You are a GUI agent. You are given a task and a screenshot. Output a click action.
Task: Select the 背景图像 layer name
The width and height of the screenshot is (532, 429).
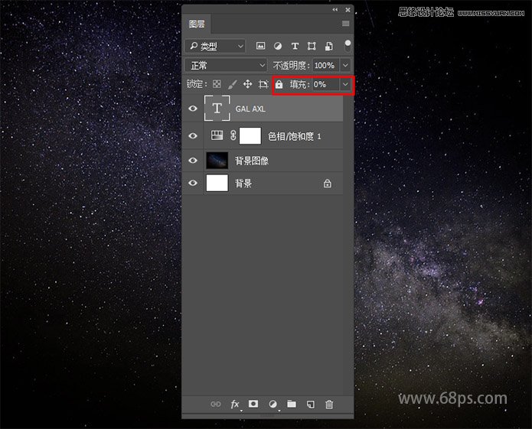[x=252, y=161]
